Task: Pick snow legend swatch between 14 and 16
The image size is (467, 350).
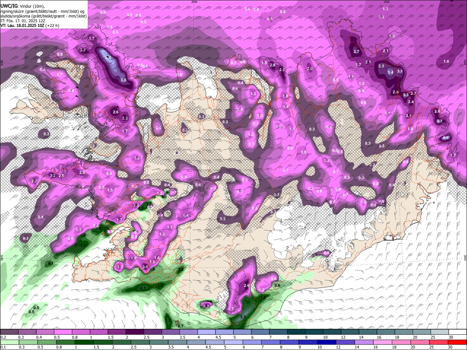Action: click(368, 332)
